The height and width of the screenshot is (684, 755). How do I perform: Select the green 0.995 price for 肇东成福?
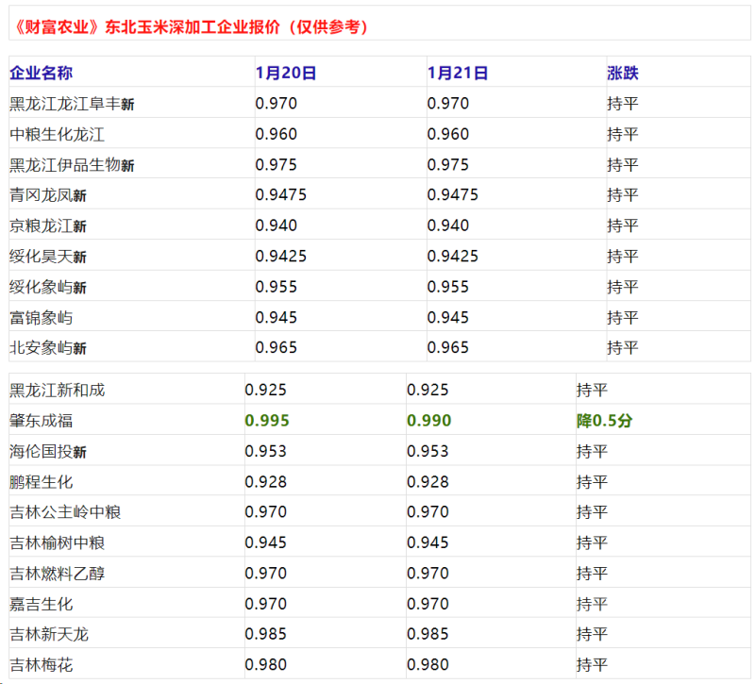pyautogui.click(x=267, y=421)
